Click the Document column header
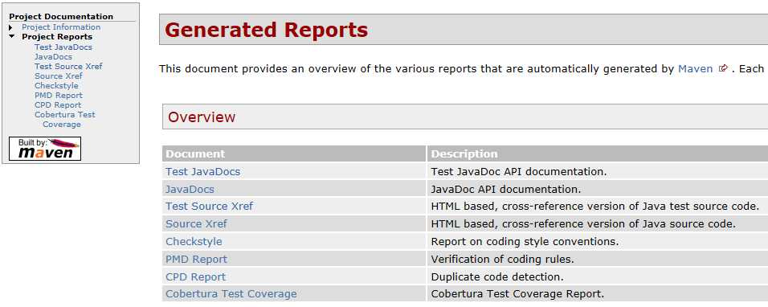Image resolution: width=768 pixels, height=307 pixels. [x=294, y=153]
